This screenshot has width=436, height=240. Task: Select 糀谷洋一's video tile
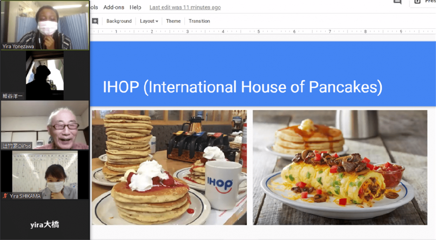pyautogui.click(x=45, y=75)
